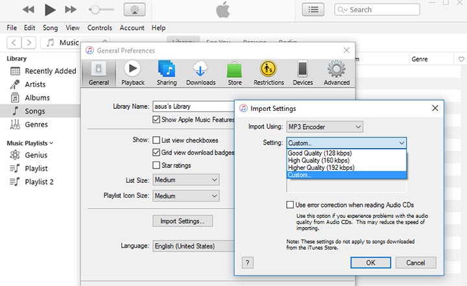The width and height of the screenshot is (467, 286).
Task: Open the Playlist Icon Size dropdown
Action: tap(186, 196)
